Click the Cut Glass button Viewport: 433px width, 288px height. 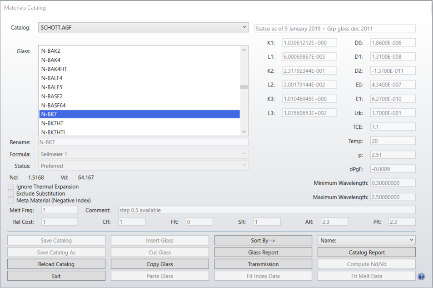click(160, 253)
